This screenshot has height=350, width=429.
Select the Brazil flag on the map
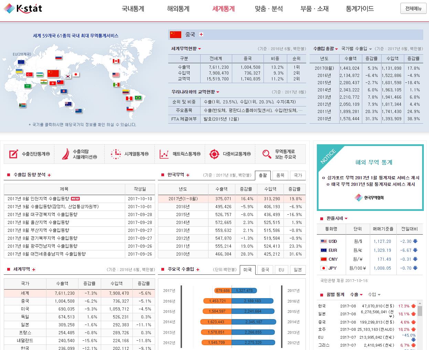coord(138,98)
